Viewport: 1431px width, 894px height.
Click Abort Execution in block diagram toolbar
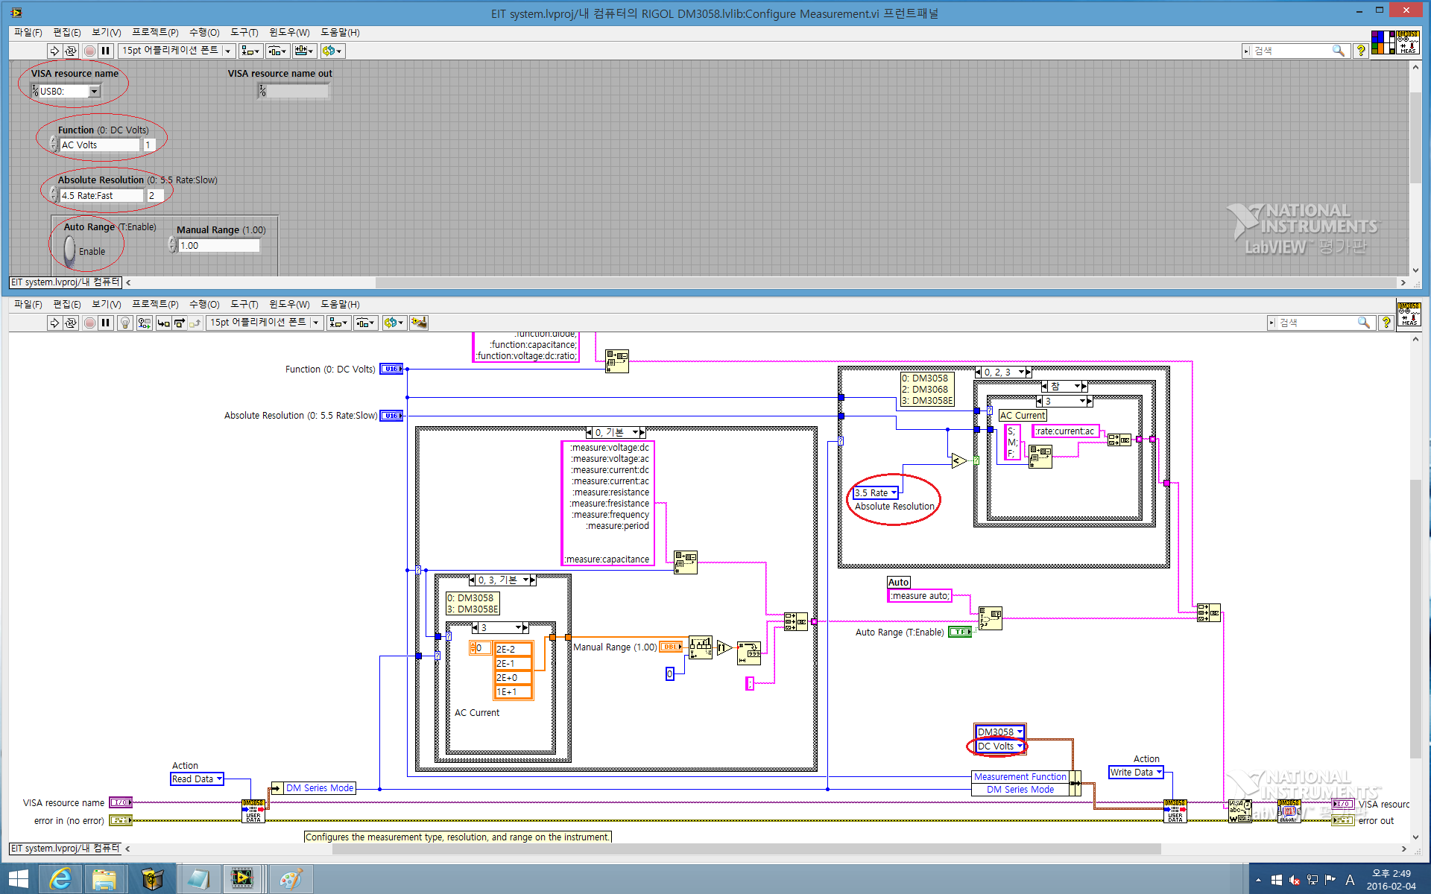[89, 323]
